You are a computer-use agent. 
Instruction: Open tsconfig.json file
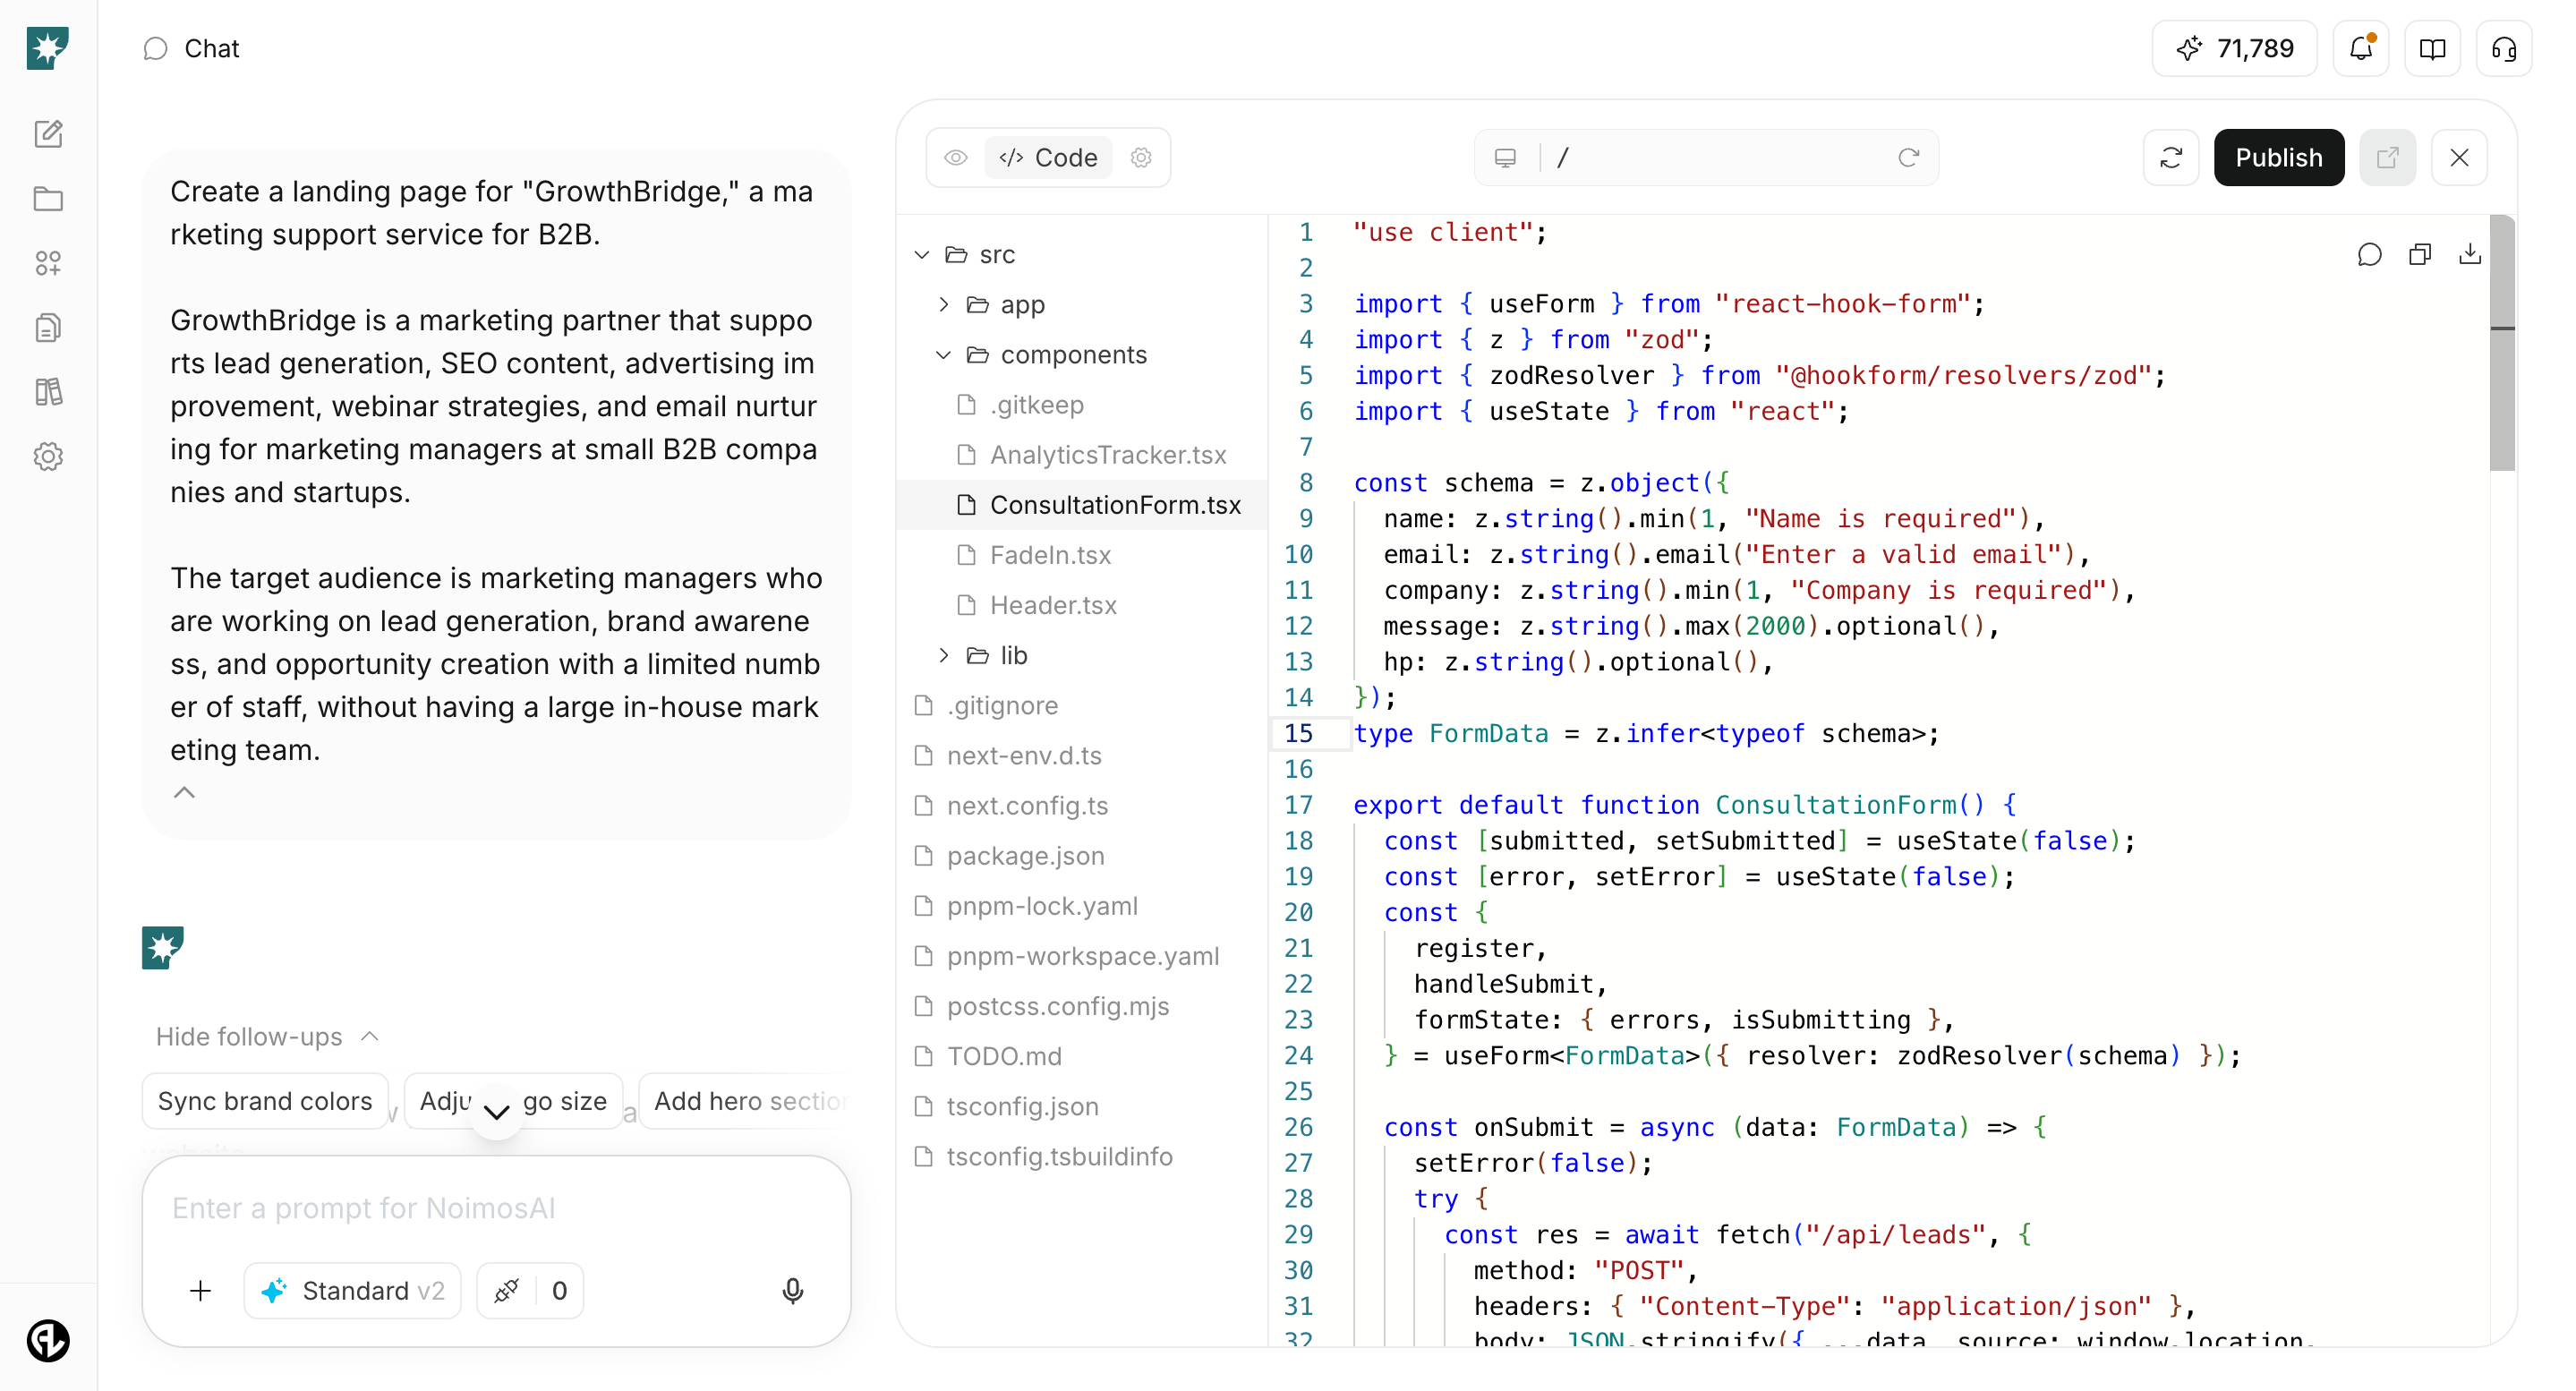(1082, 1107)
